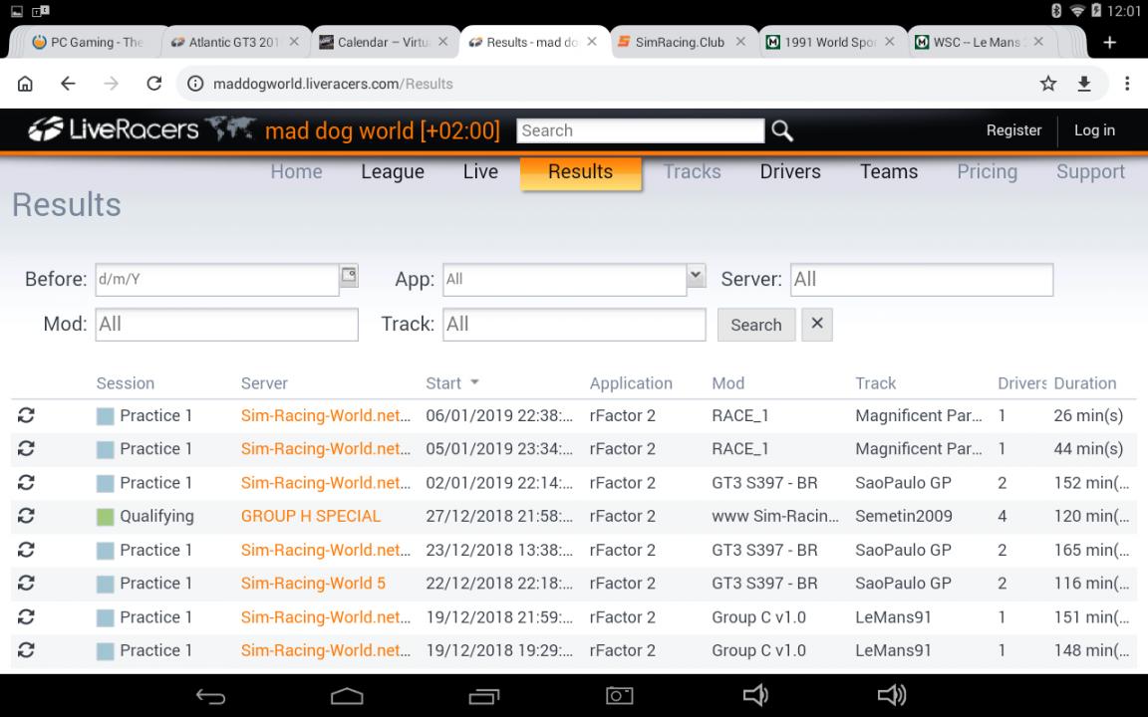Click refresh icon for 23/12/2018 row
The width and height of the screenshot is (1148, 717).
tap(26, 550)
